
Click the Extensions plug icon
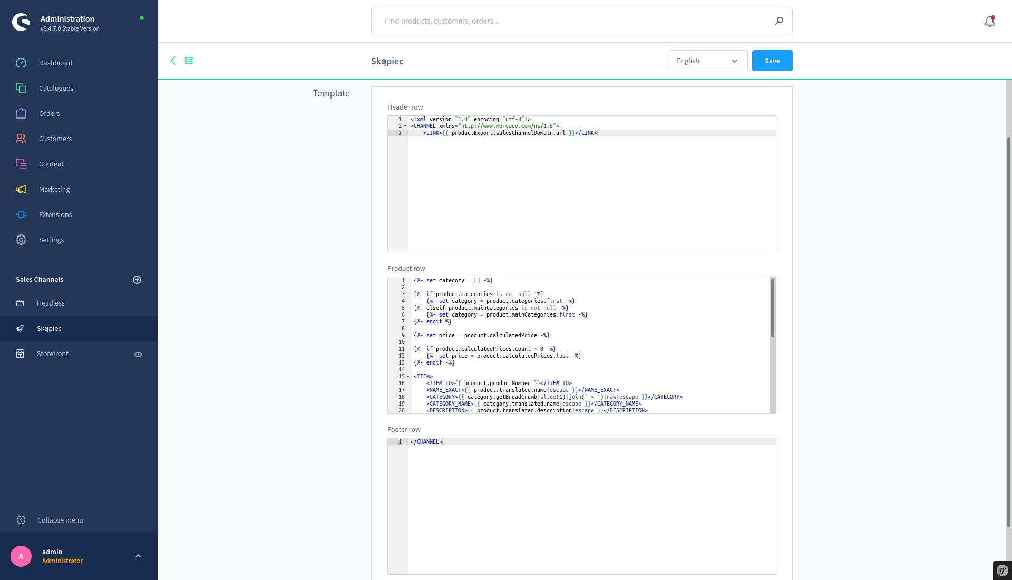click(21, 214)
